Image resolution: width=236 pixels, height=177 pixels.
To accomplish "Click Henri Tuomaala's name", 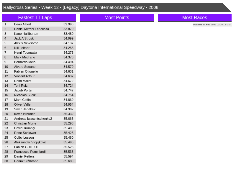I will point(26,53).
